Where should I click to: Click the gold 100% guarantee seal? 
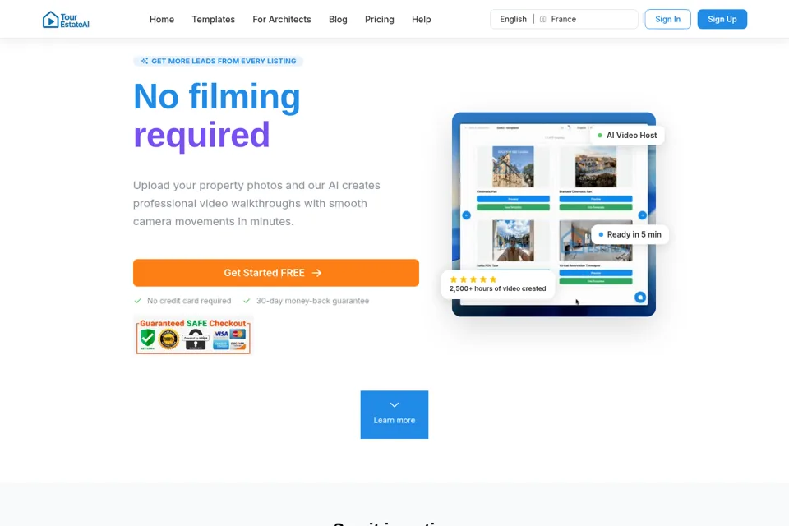168,339
